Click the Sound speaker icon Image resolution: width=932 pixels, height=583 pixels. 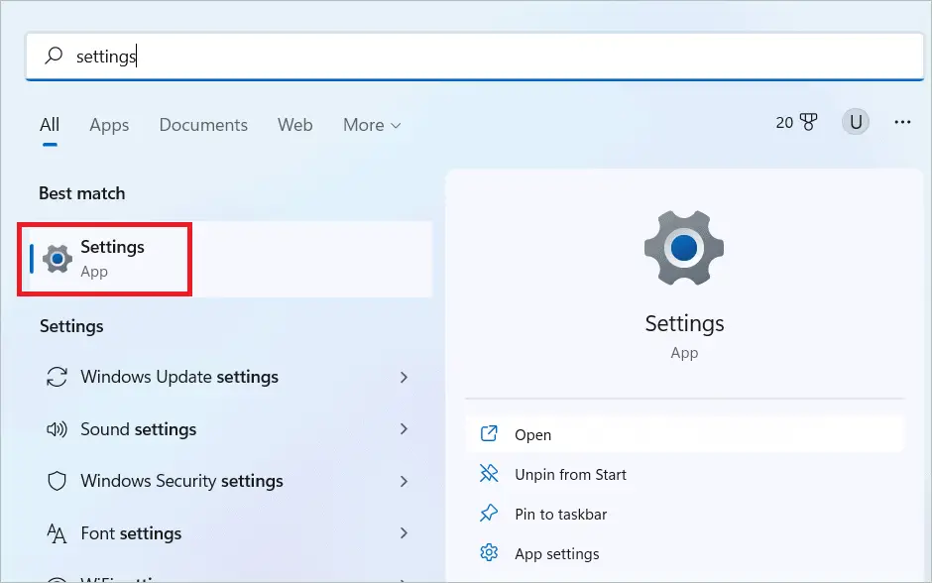point(57,429)
